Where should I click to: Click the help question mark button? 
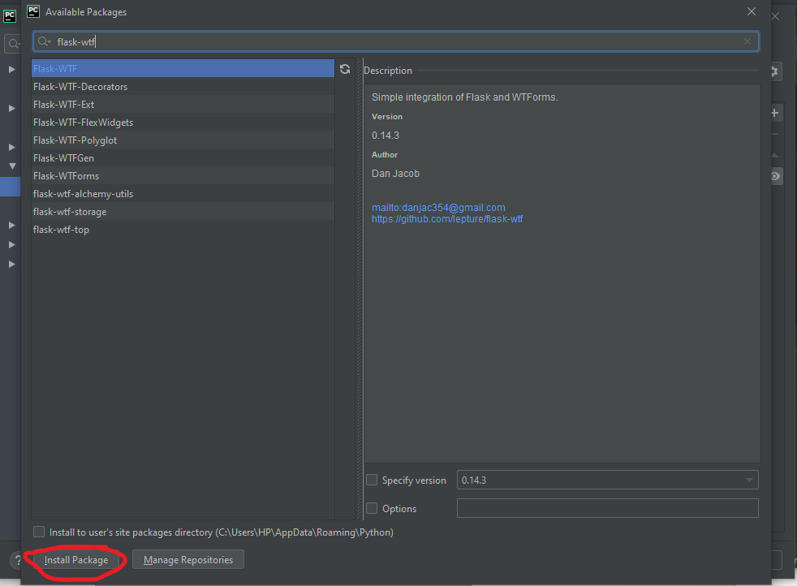click(16, 560)
